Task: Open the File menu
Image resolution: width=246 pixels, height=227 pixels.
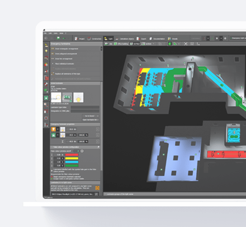Action: [45, 33]
